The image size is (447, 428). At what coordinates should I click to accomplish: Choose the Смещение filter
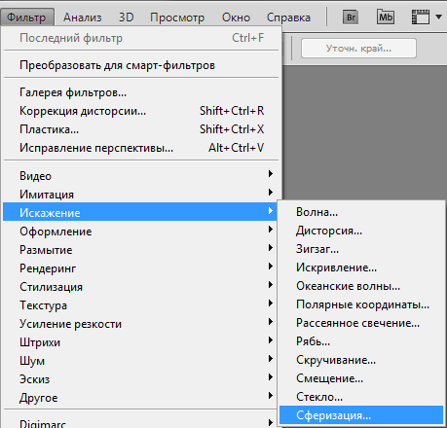tap(361, 378)
